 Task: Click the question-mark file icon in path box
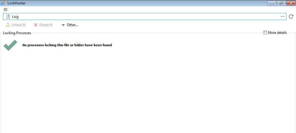[x=8, y=16]
